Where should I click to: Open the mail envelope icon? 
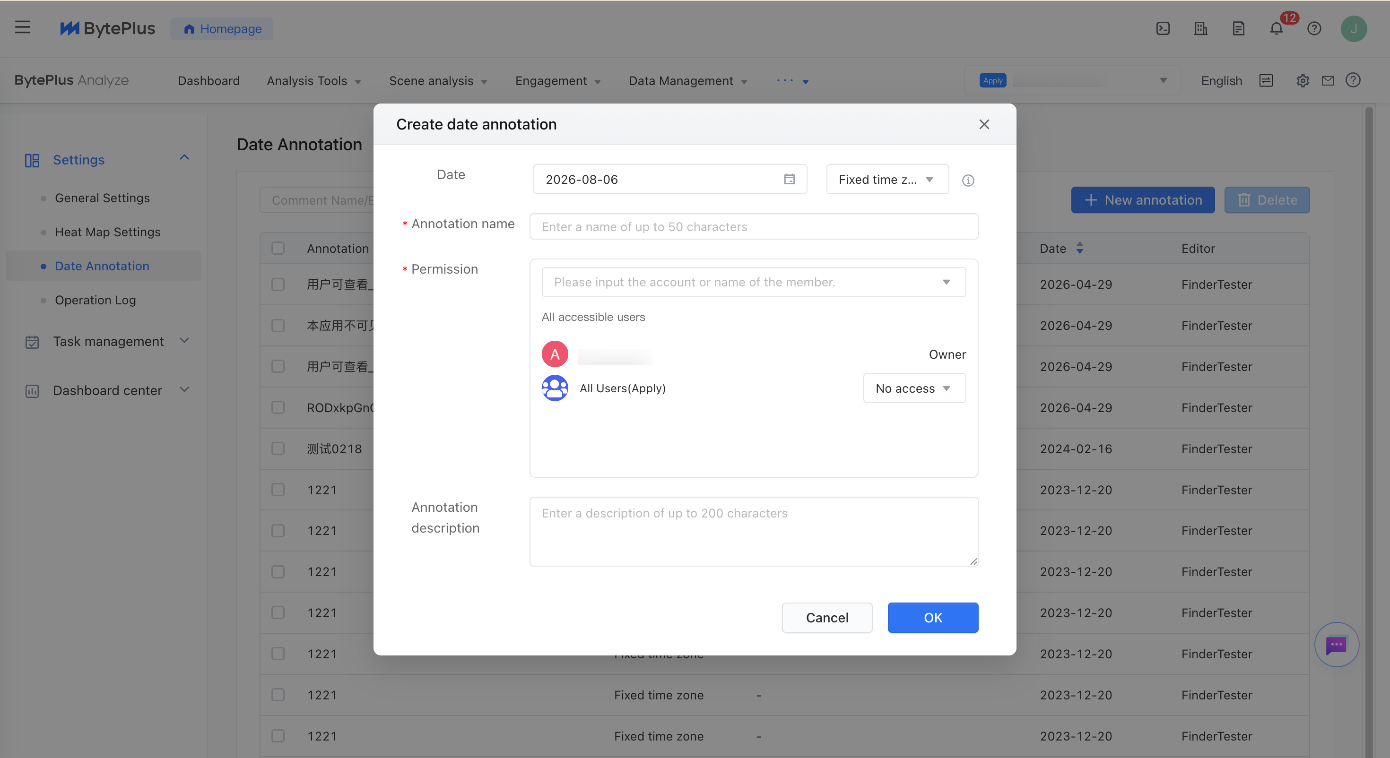[x=1328, y=81]
